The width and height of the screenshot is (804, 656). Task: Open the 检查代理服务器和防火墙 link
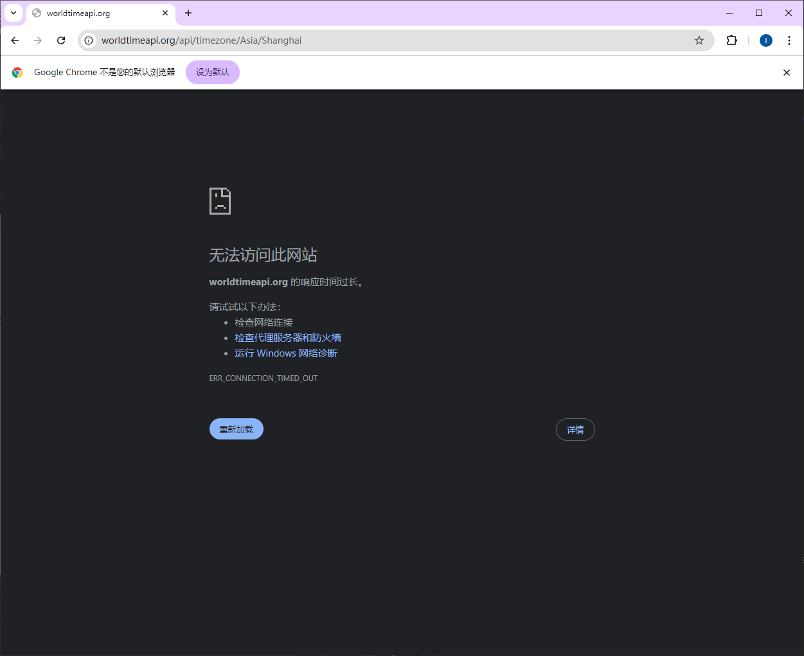click(287, 337)
